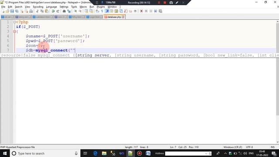
Task: Toggle the indent guide toolbar icon
Action: click(108, 11)
